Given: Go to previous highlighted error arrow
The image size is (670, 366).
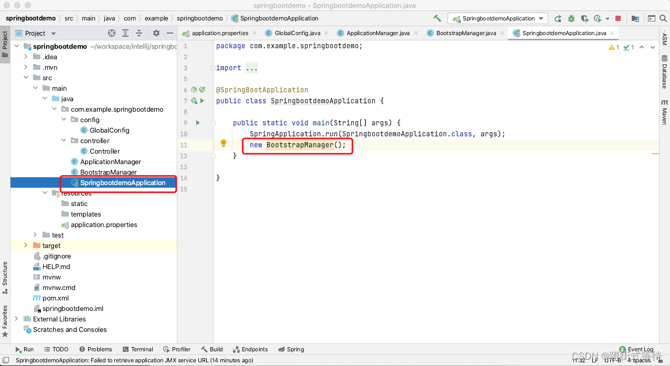Looking at the screenshot, I should pos(643,47).
